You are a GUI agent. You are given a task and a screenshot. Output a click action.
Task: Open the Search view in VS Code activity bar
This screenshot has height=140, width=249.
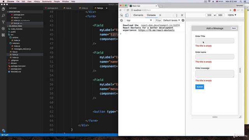pyautogui.click(x=3, y=16)
